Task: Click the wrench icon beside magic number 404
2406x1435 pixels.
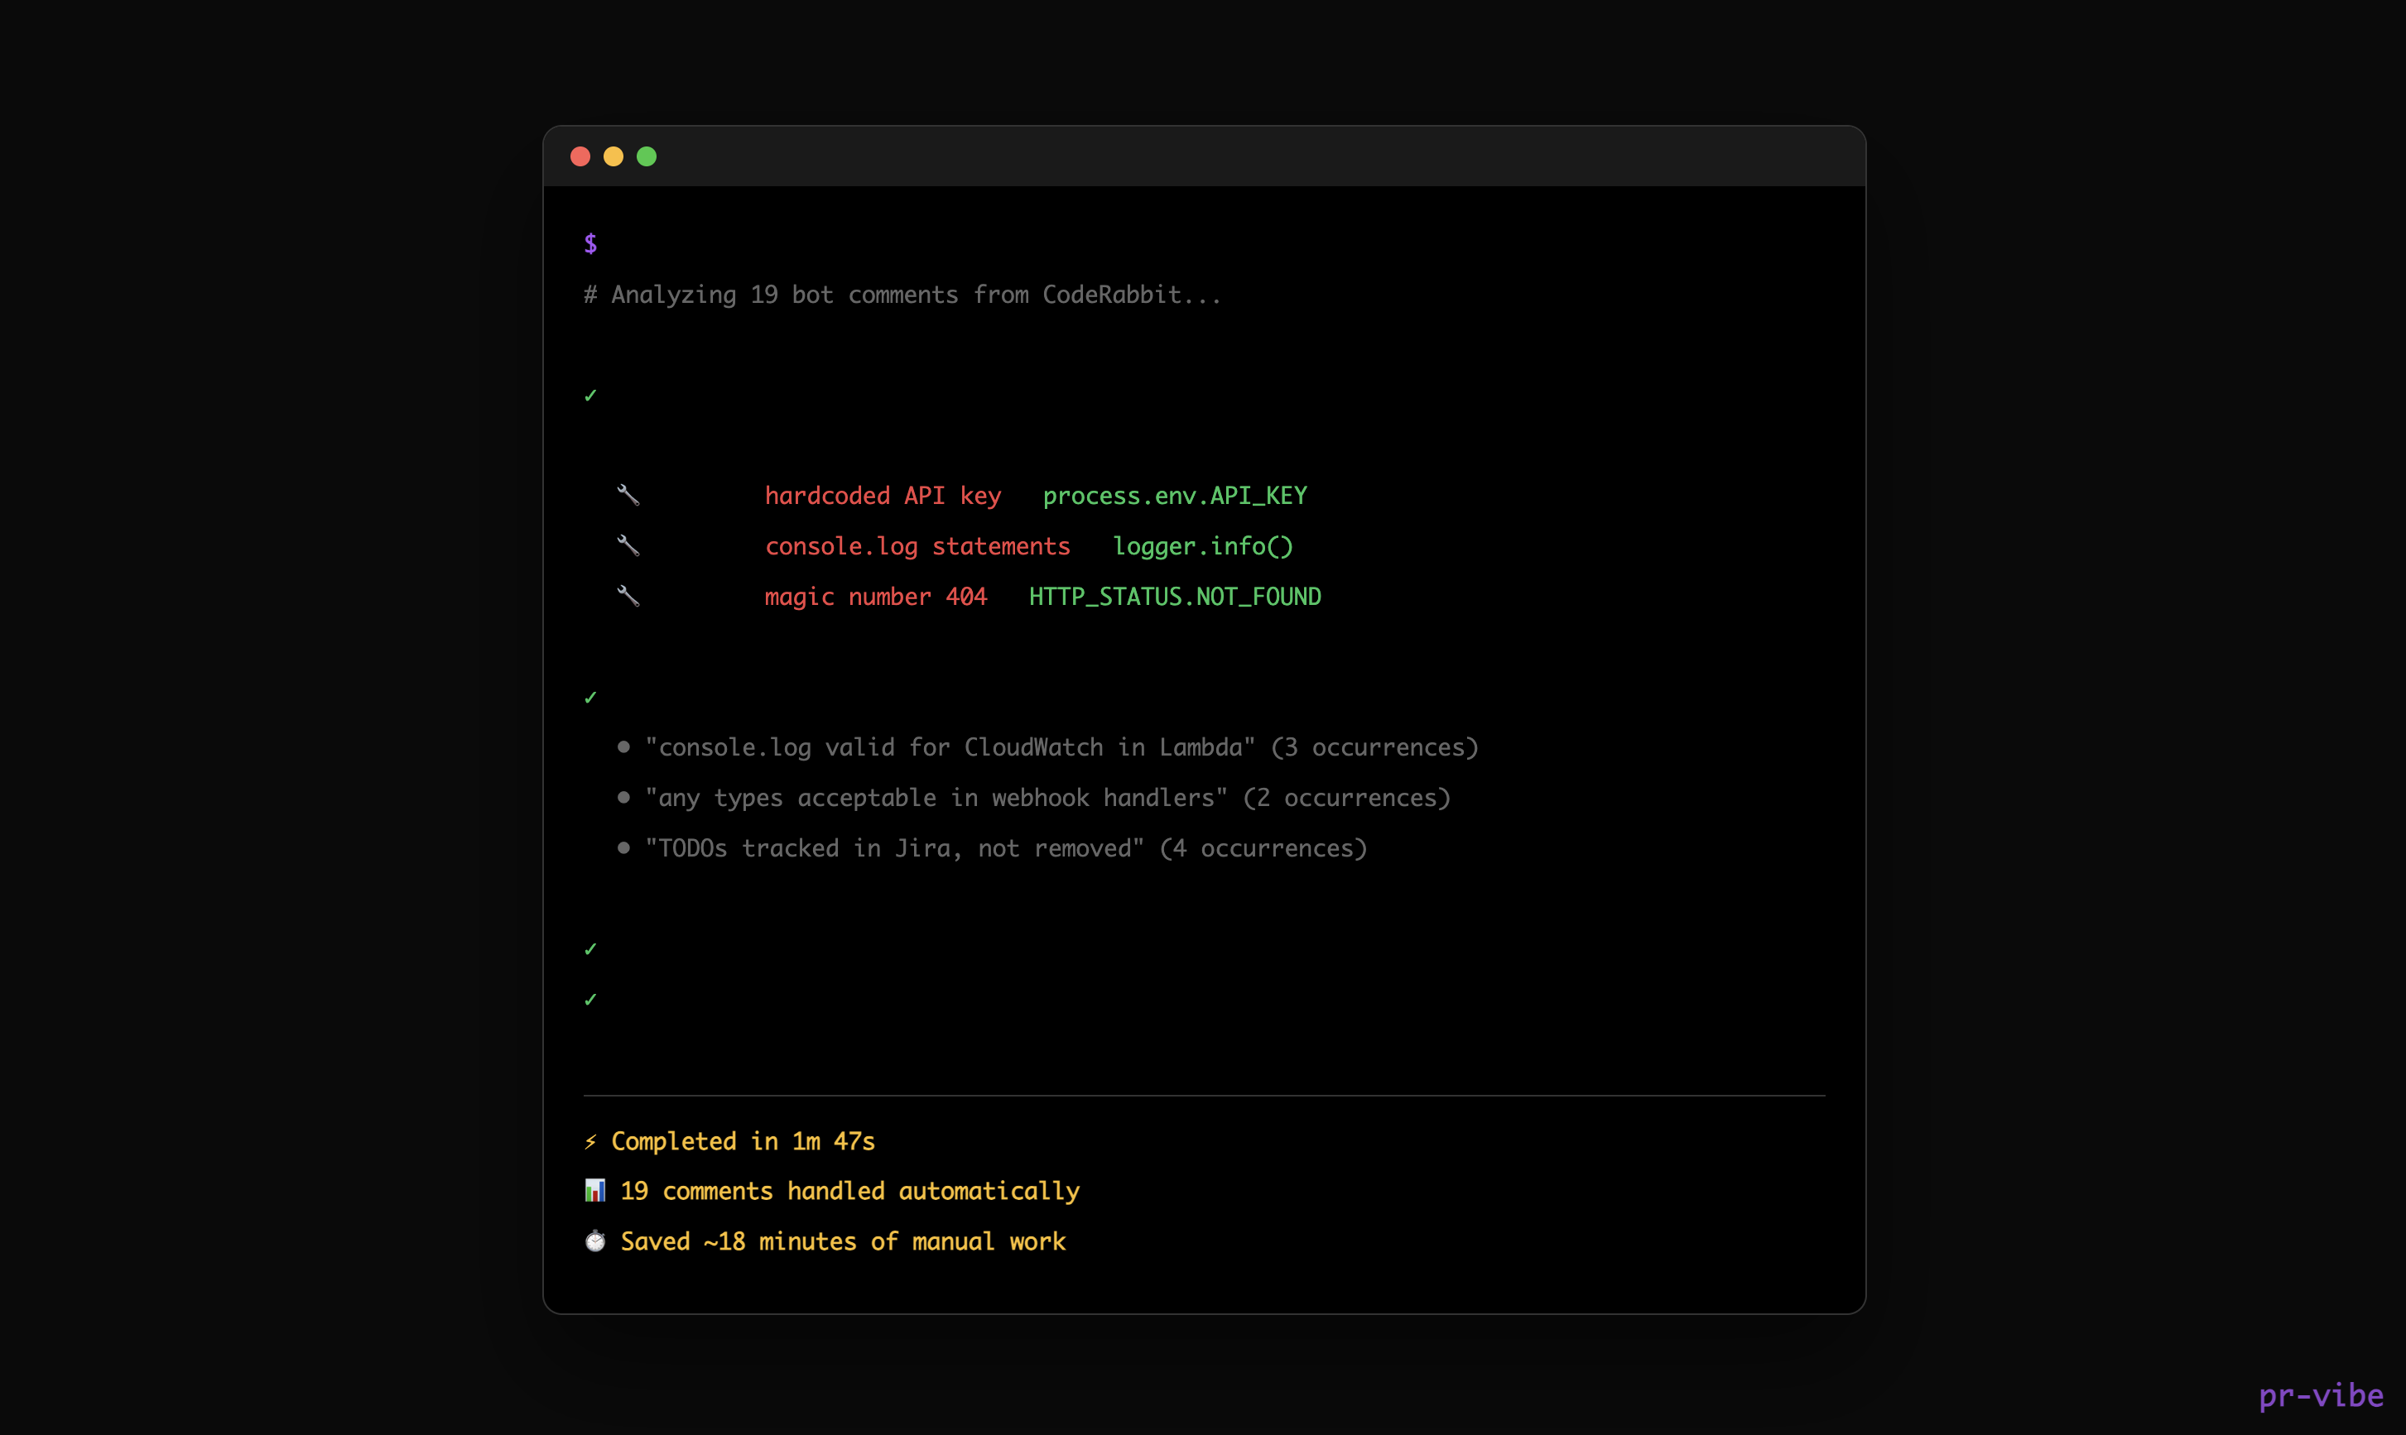Action: [628, 596]
